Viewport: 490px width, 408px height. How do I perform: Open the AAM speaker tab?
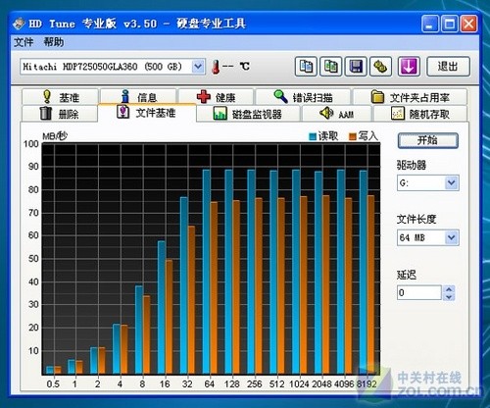(x=336, y=114)
